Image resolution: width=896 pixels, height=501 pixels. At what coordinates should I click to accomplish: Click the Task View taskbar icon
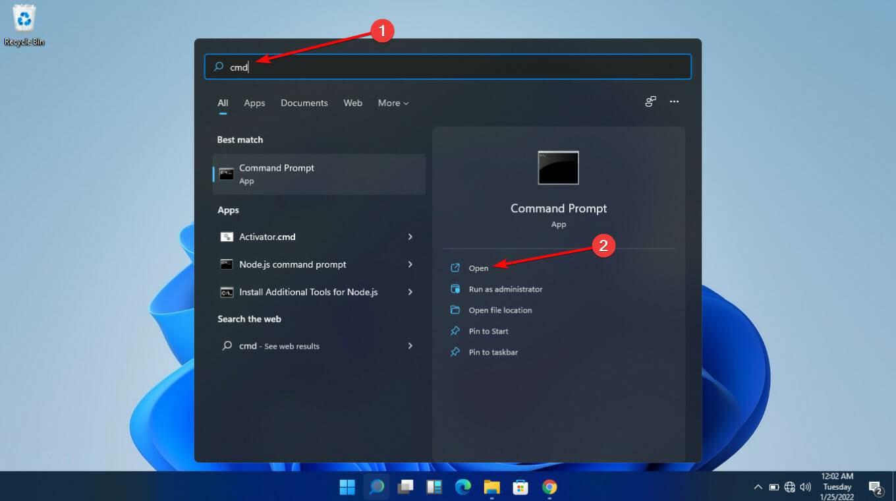[405, 487]
